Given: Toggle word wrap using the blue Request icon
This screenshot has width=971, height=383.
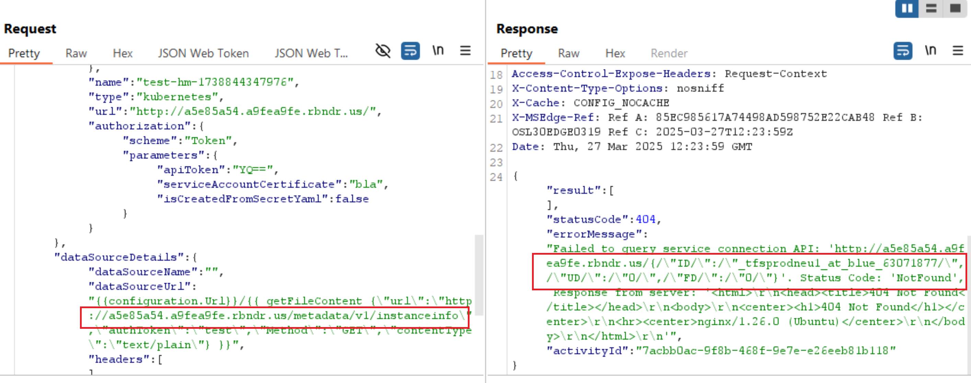Looking at the screenshot, I should tap(411, 50).
